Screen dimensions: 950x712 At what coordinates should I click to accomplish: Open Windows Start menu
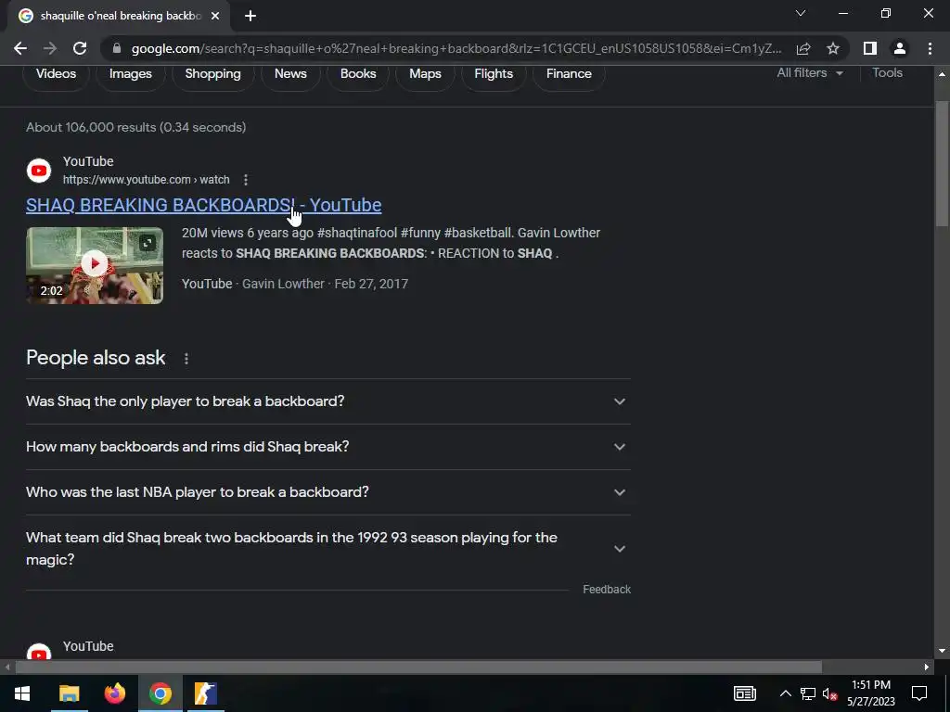(x=22, y=693)
